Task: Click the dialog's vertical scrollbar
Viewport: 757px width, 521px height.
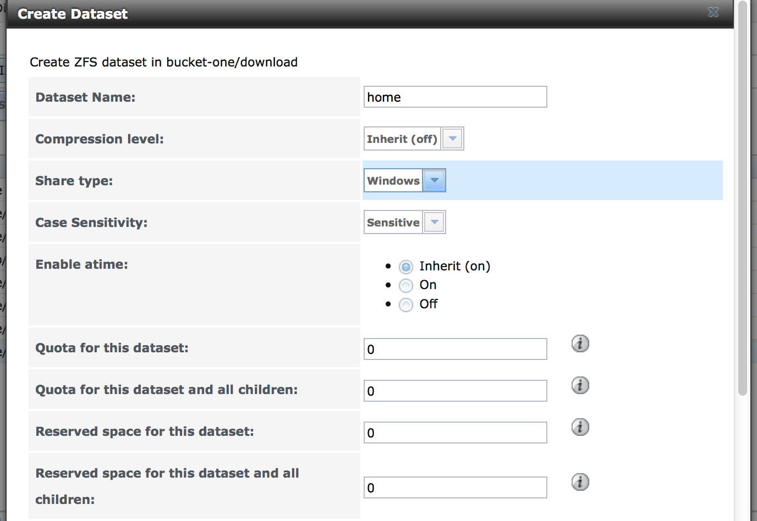Action: (x=743, y=198)
